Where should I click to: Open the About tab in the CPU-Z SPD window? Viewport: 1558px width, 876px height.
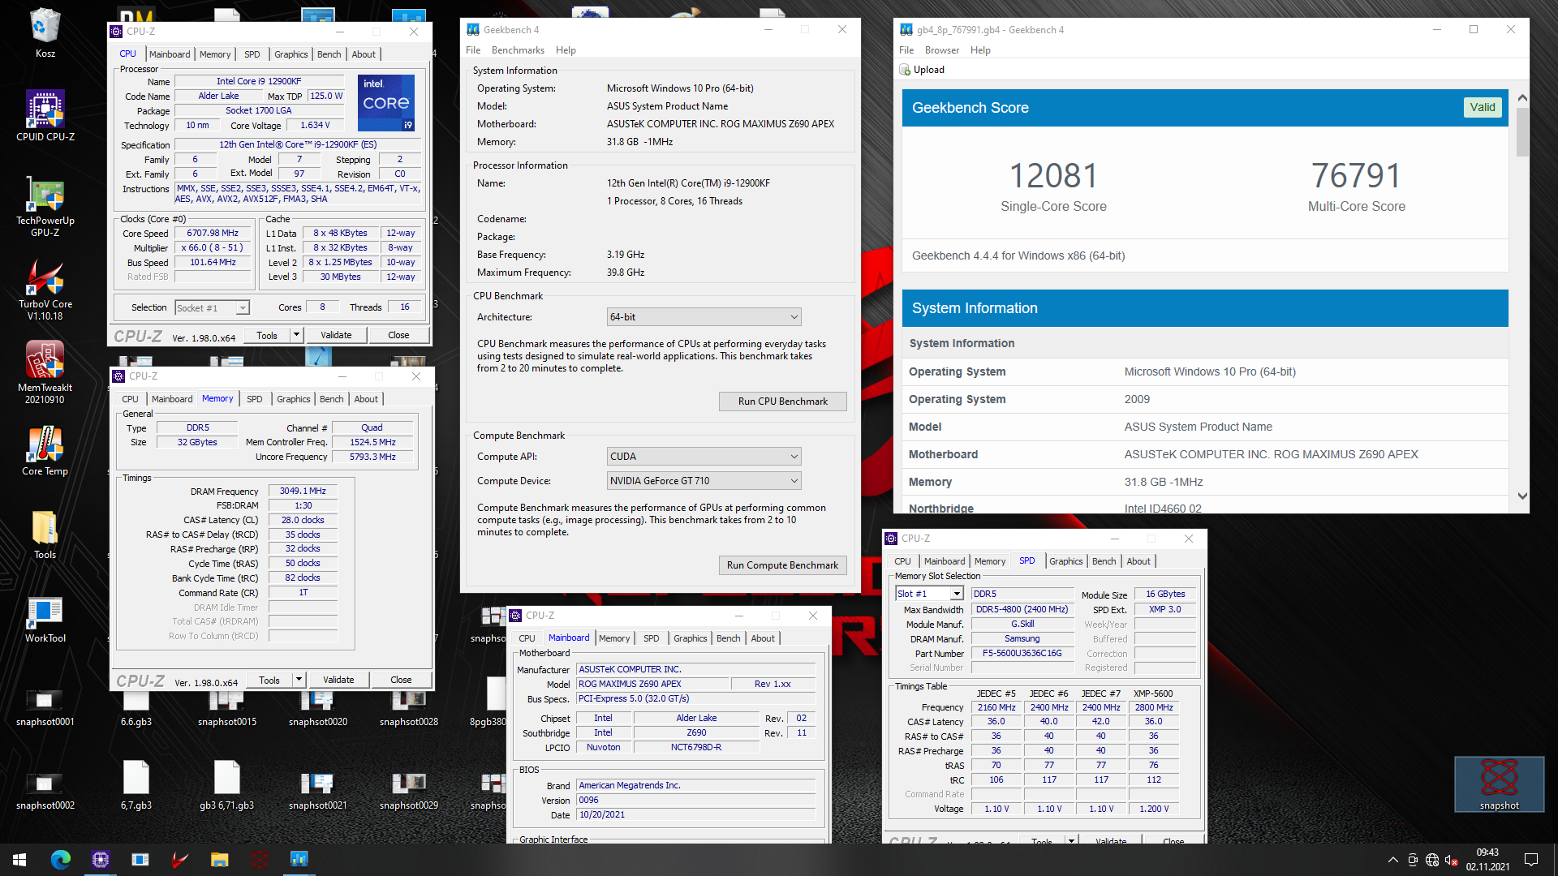pos(1138,561)
